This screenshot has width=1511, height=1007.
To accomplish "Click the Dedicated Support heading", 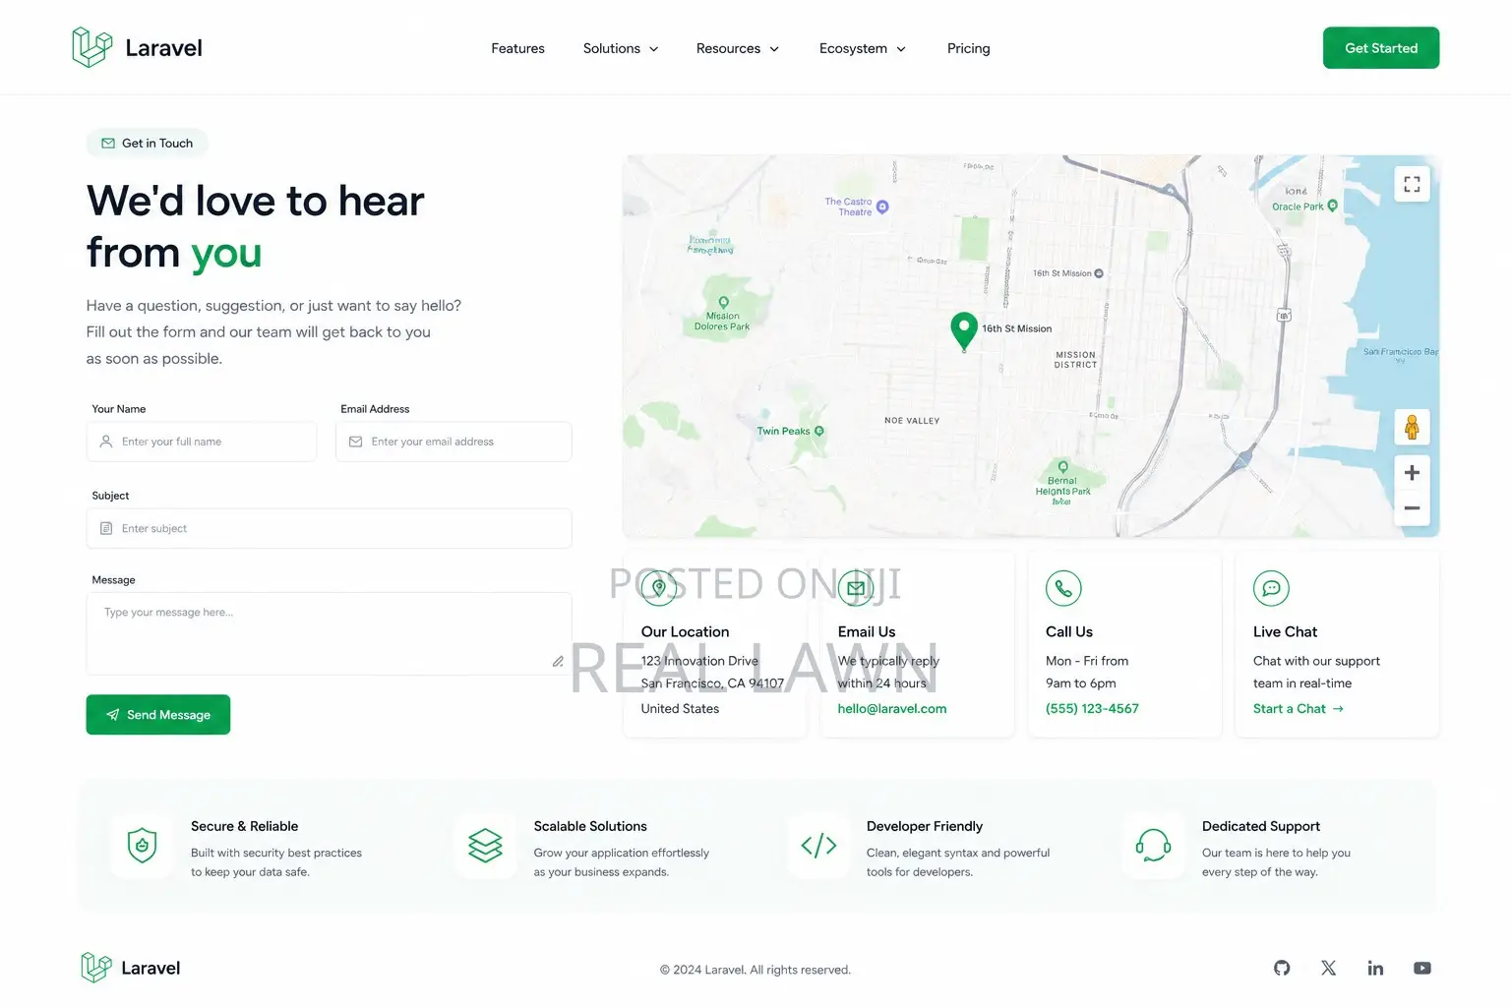I will [1261, 826].
